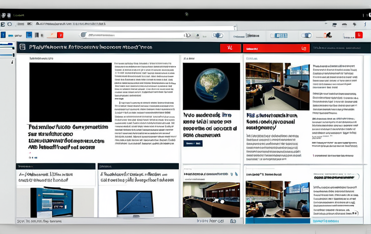The width and height of the screenshot is (371, 234).
Task: Click the small circle icon centered in the black bar
Action: pos(186,15)
